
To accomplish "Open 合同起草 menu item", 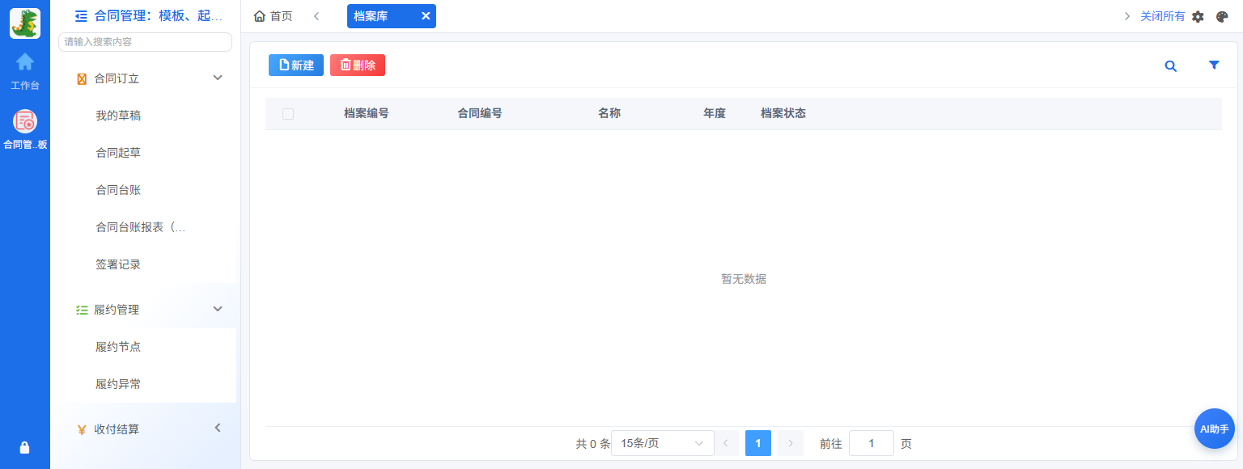I will point(118,153).
